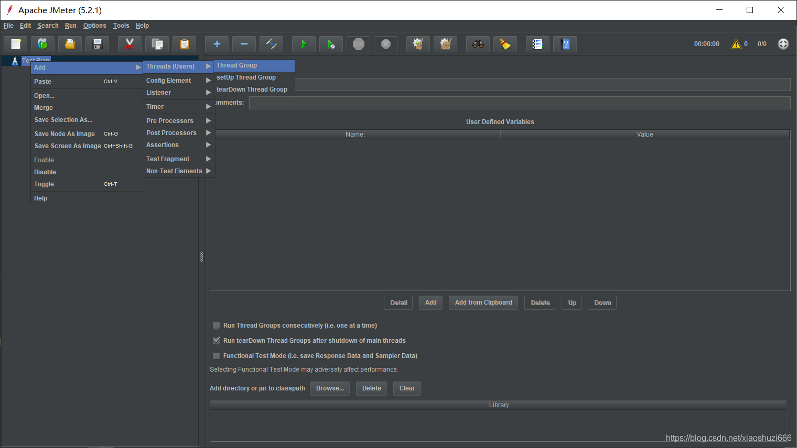797x448 pixels.
Task: Open the File menu
Action: point(8,26)
